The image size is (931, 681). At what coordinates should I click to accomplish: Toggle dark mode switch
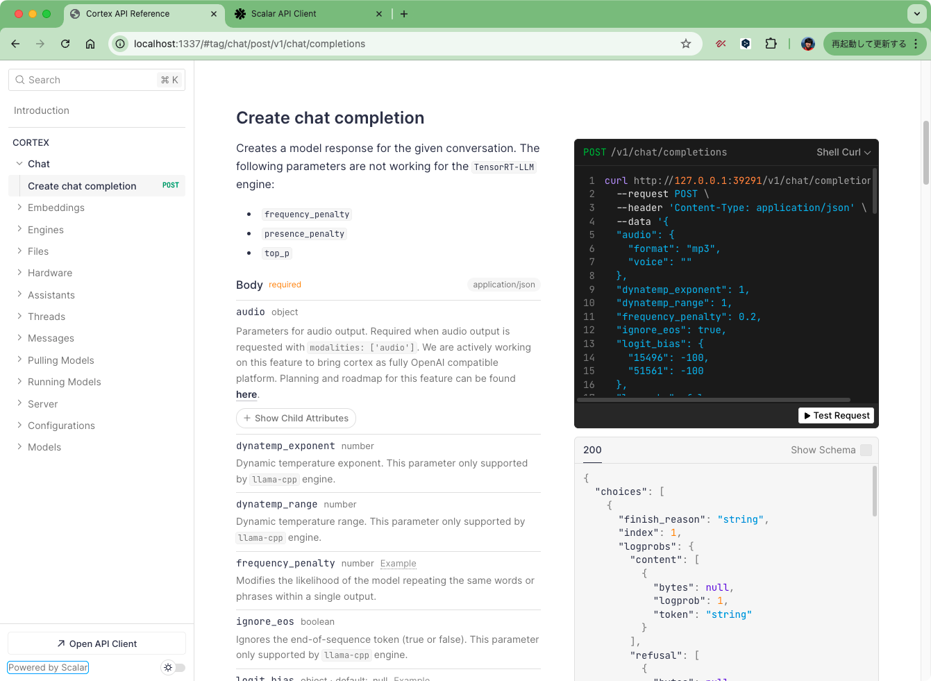(x=174, y=667)
